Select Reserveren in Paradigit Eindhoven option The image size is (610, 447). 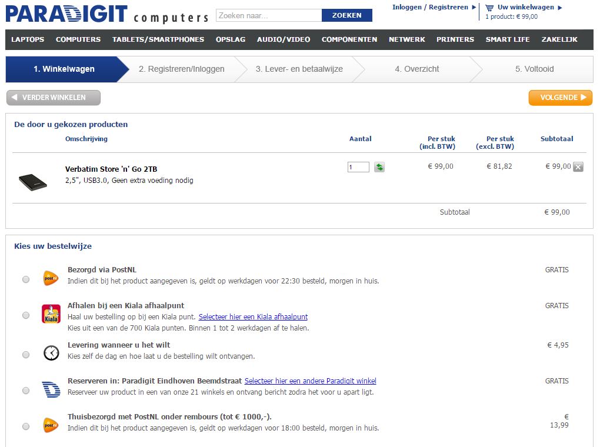pos(26,390)
